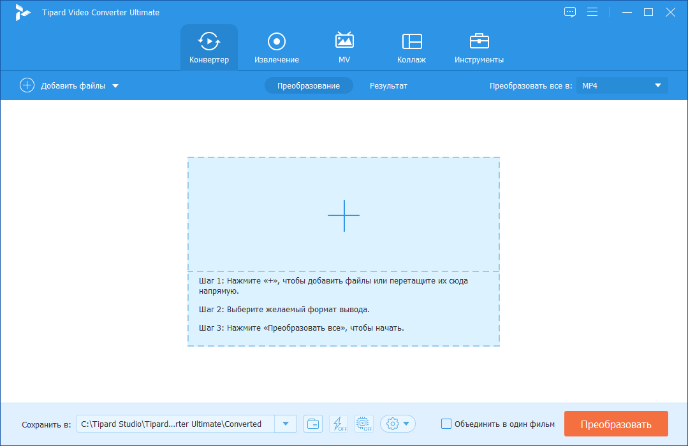Screen dimensions: 688x446
Task: Open the MP4 output format dropdown
Action: [x=659, y=85]
